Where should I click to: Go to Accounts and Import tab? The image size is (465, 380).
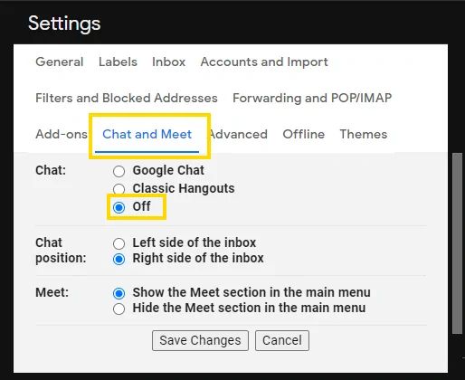[x=264, y=62]
